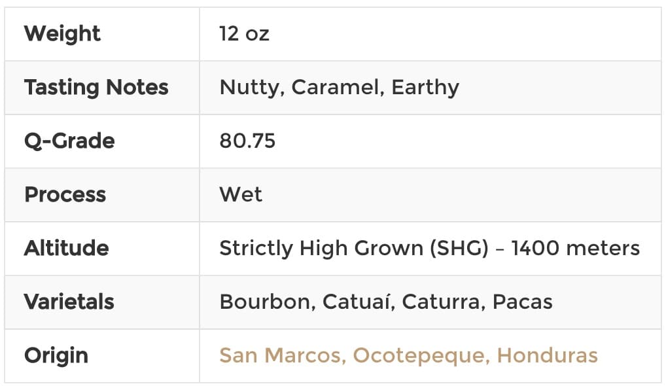Open the San Marcos, Ocotepeque, Honduras link

tap(409, 355)
